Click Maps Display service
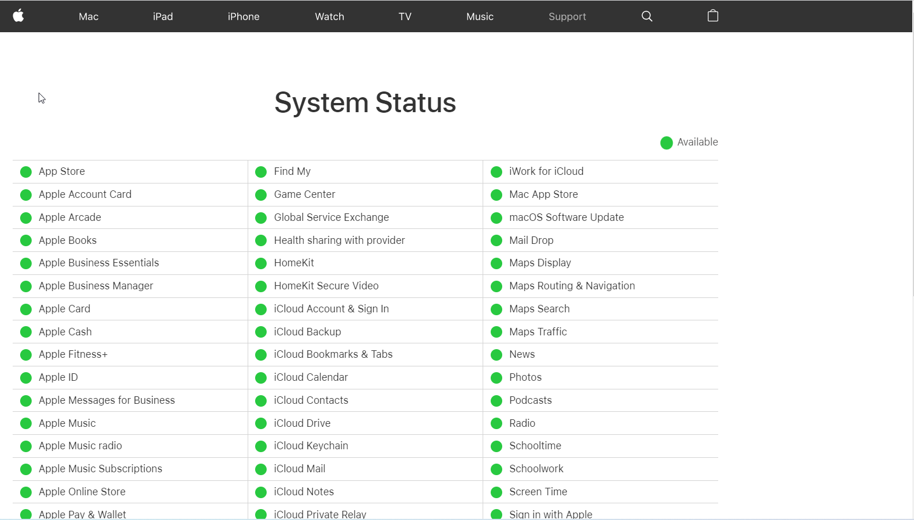 (540, 263)
